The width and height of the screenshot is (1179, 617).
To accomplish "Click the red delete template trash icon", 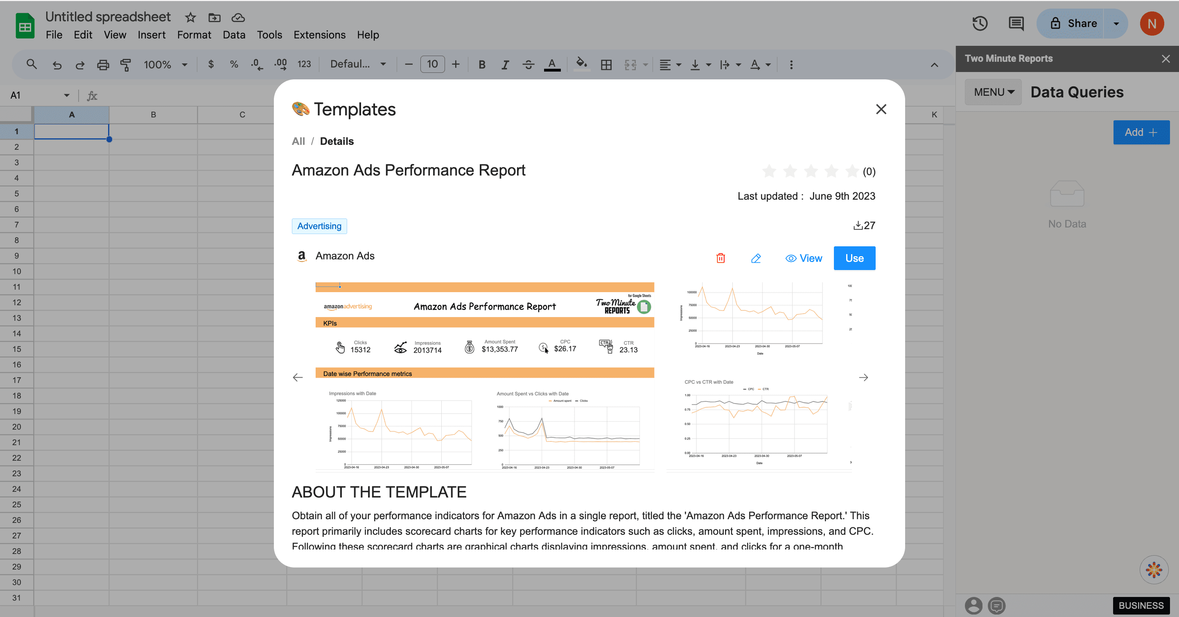I will pyautogui.click(x=720, y=258).
